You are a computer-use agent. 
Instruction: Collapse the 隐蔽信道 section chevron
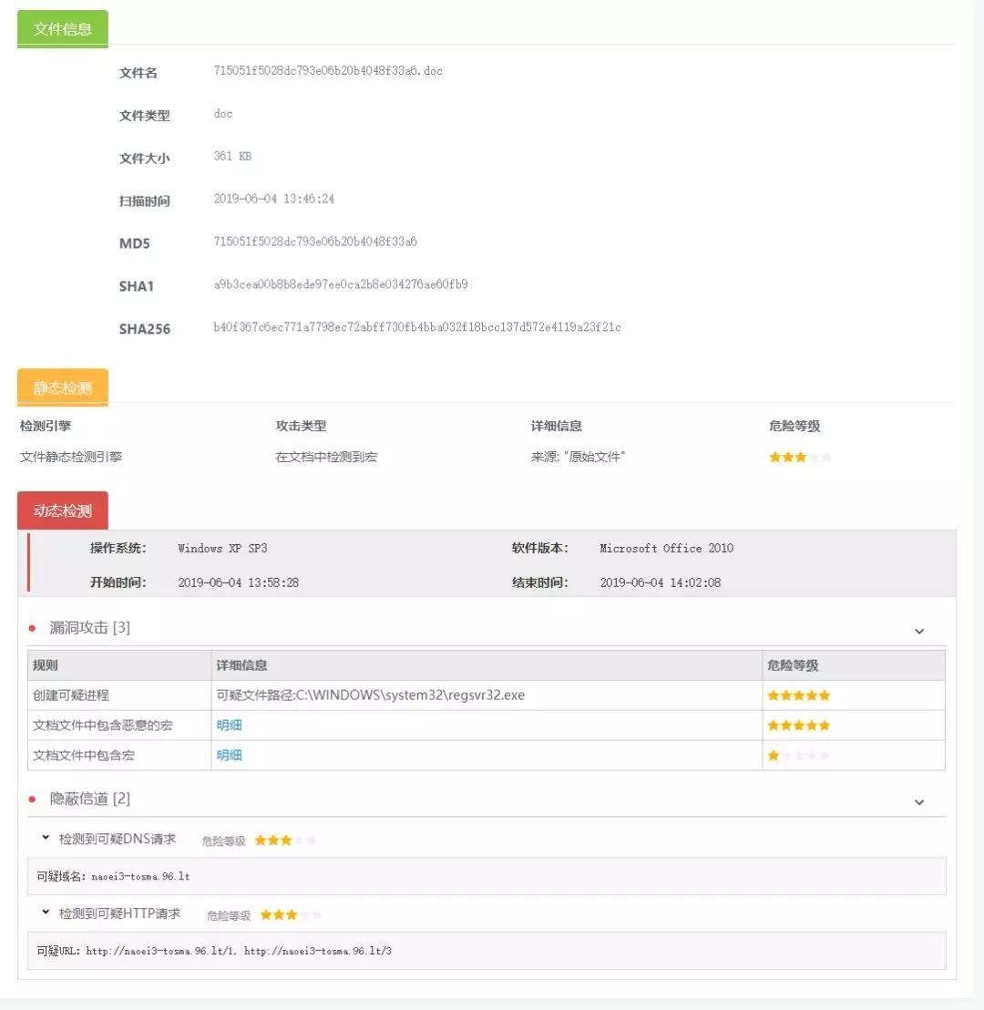pyautogui.click(x=918, y=802)
